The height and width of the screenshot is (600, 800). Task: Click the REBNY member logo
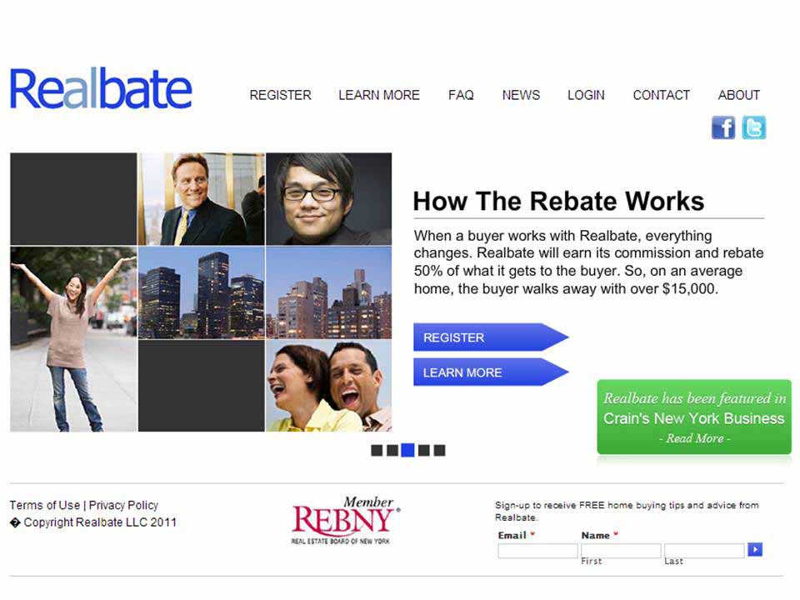point(345,521)
